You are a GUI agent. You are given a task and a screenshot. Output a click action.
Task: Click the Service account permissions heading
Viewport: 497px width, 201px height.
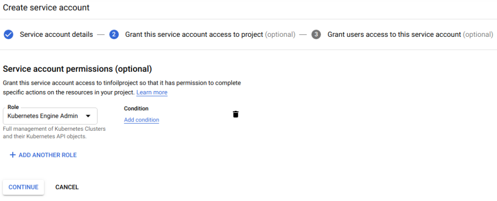tap(78, 69)
